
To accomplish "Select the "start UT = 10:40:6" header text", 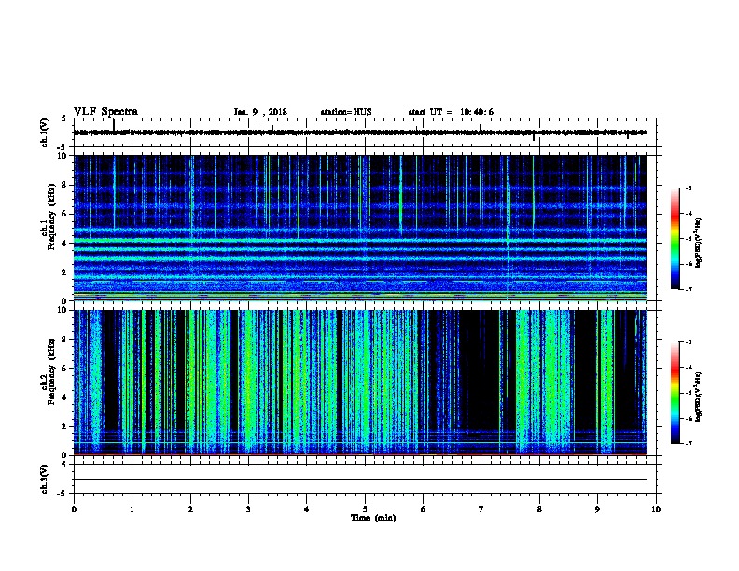I will click(451, 112).
